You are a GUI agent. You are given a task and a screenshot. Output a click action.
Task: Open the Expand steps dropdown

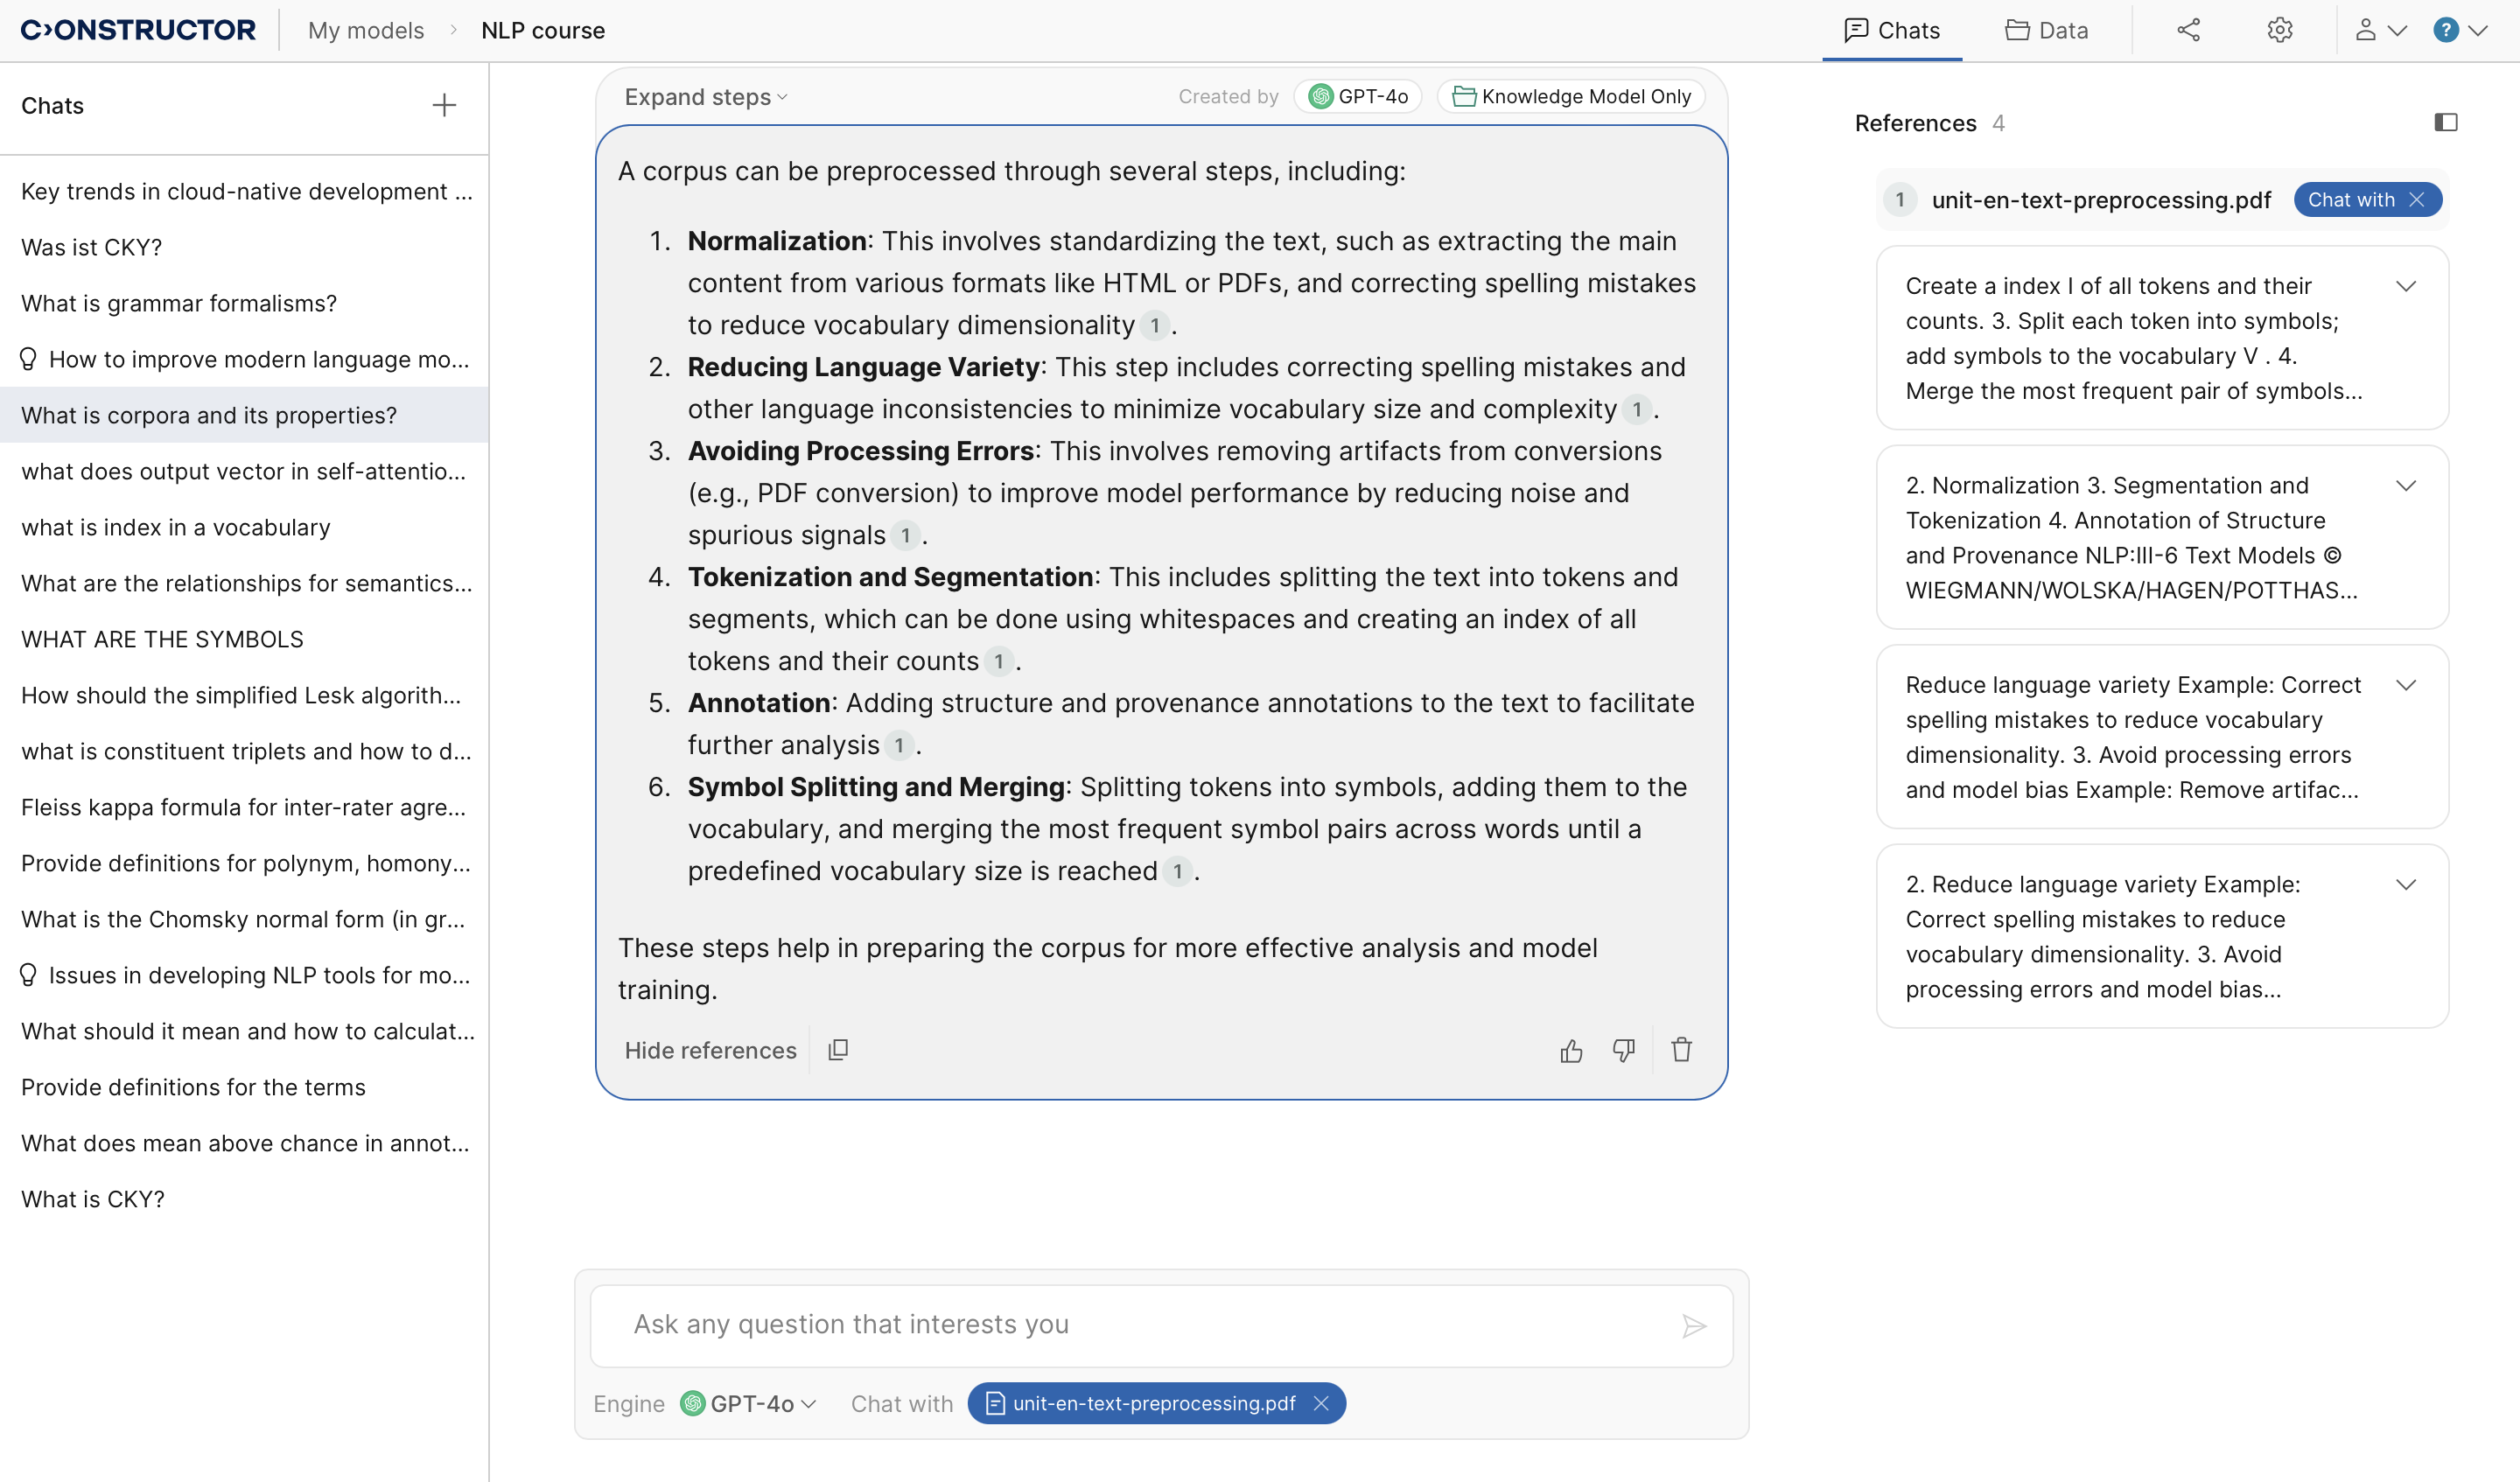click(706, 97)
